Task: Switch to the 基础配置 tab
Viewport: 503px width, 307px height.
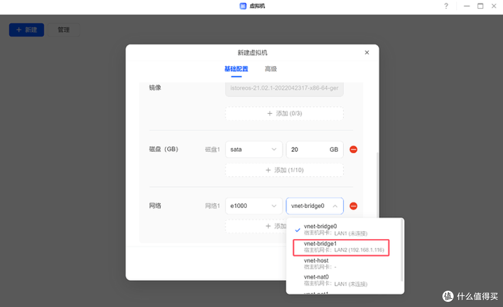Action: pyautogui.click(x=236, y=68)
